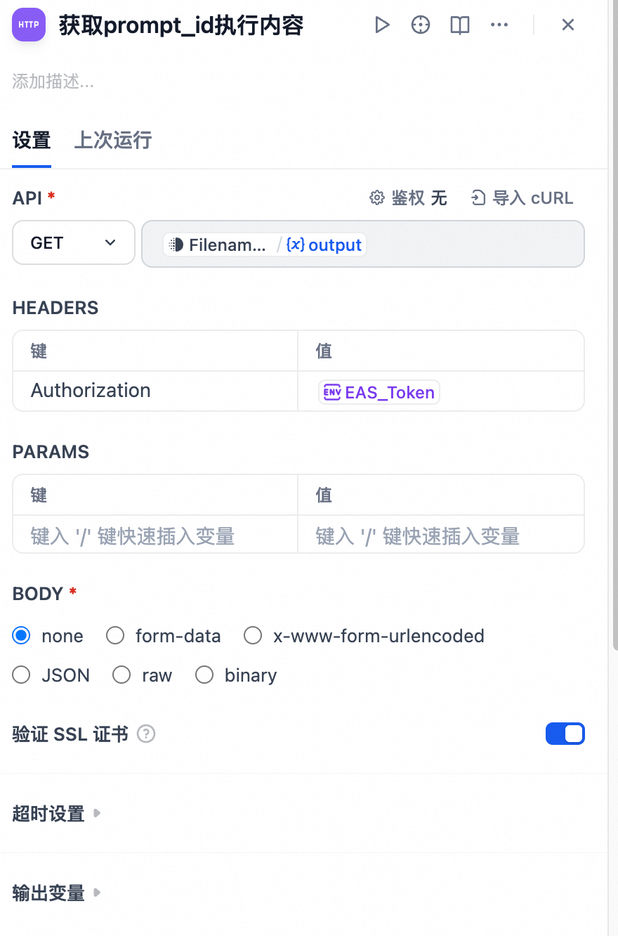
Task: Switch to the 设置 tab
Action: (32, 141)
